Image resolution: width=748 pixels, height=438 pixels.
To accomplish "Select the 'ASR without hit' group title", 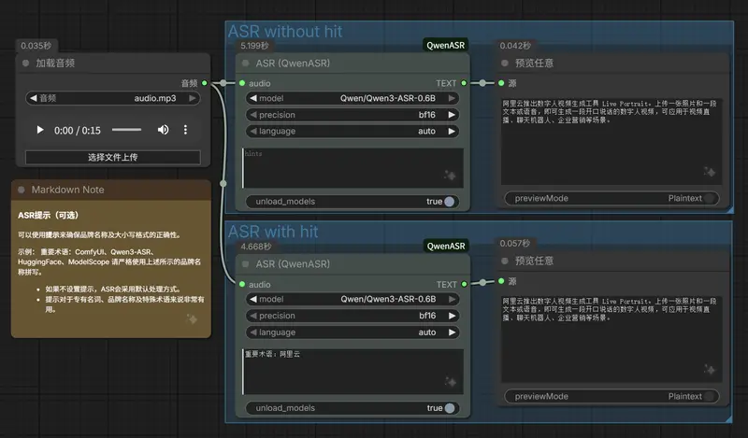I will pos(285,32).
